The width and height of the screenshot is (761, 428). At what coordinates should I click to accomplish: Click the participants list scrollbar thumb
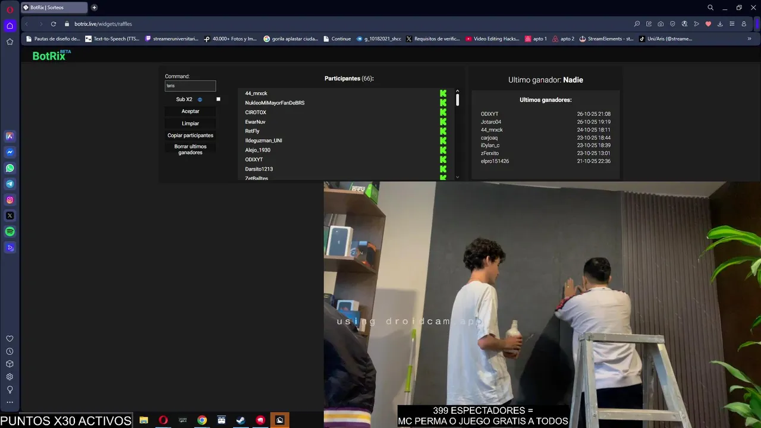(x=457, y=100)
